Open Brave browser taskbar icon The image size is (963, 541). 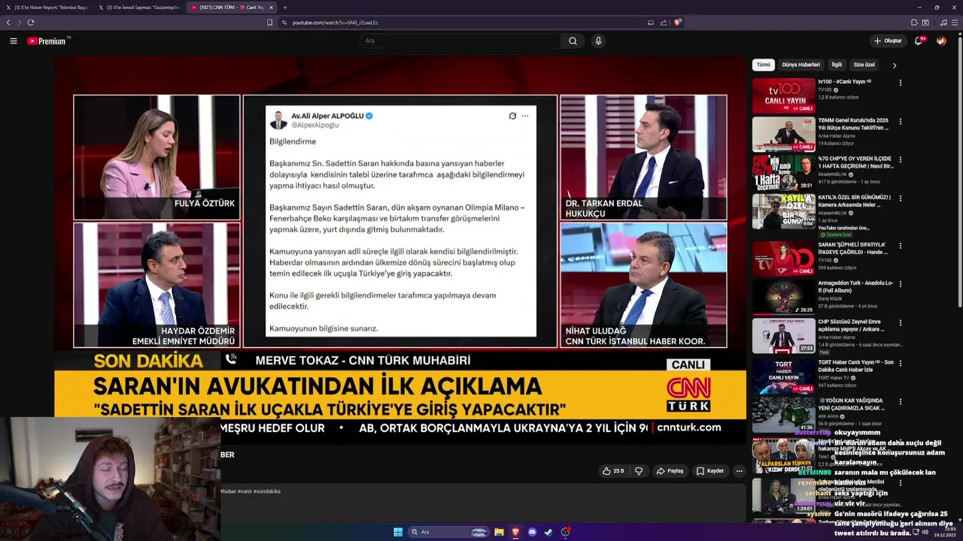(515, 532)
